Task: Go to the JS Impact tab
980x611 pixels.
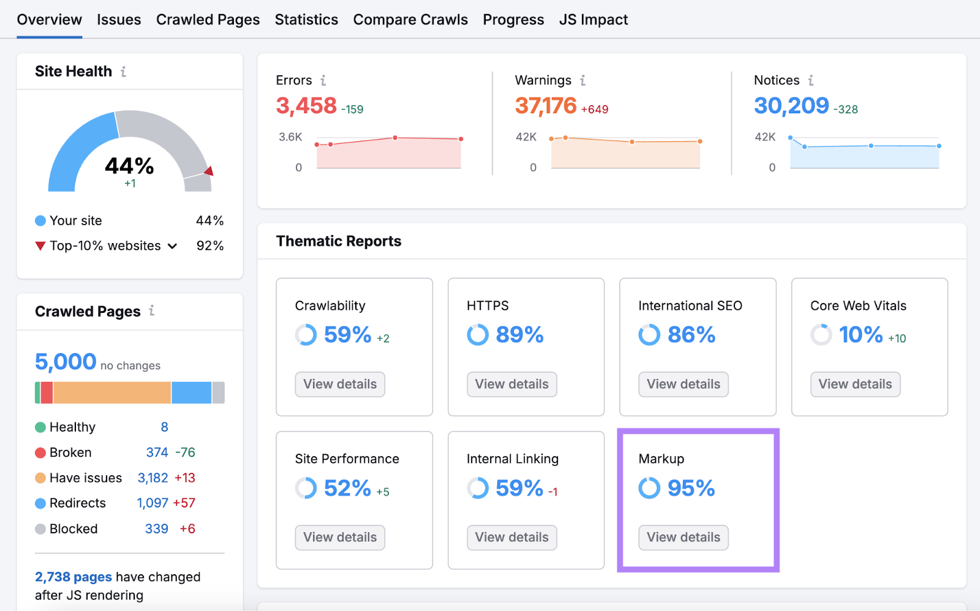Action: point(593,20)
